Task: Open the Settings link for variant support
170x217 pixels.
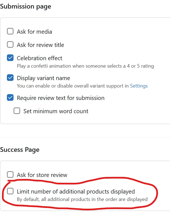Action: pyautogui.click(x=139, y=86)
